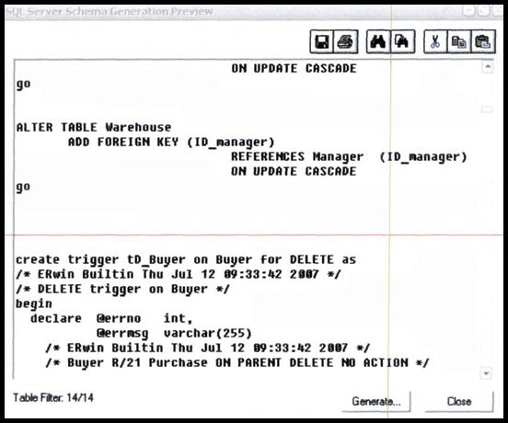Screen dimensions: 508x423
Task: Click the '/* DELETE trigger on Buyer */' comment
Action: coord(122,289)
